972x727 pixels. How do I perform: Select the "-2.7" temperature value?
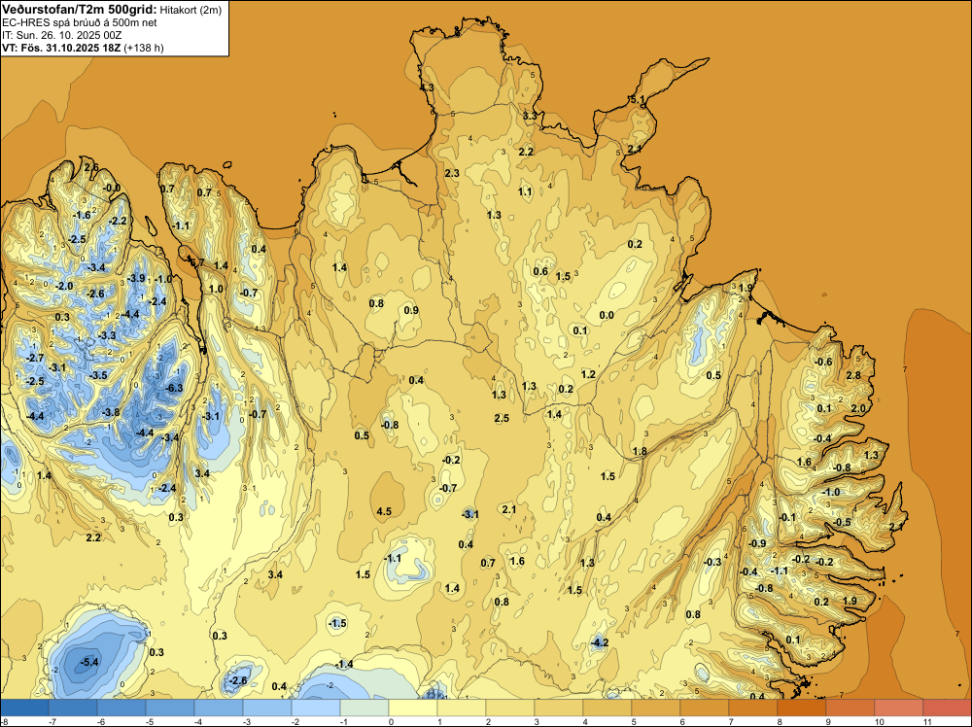tap(35, 358)
